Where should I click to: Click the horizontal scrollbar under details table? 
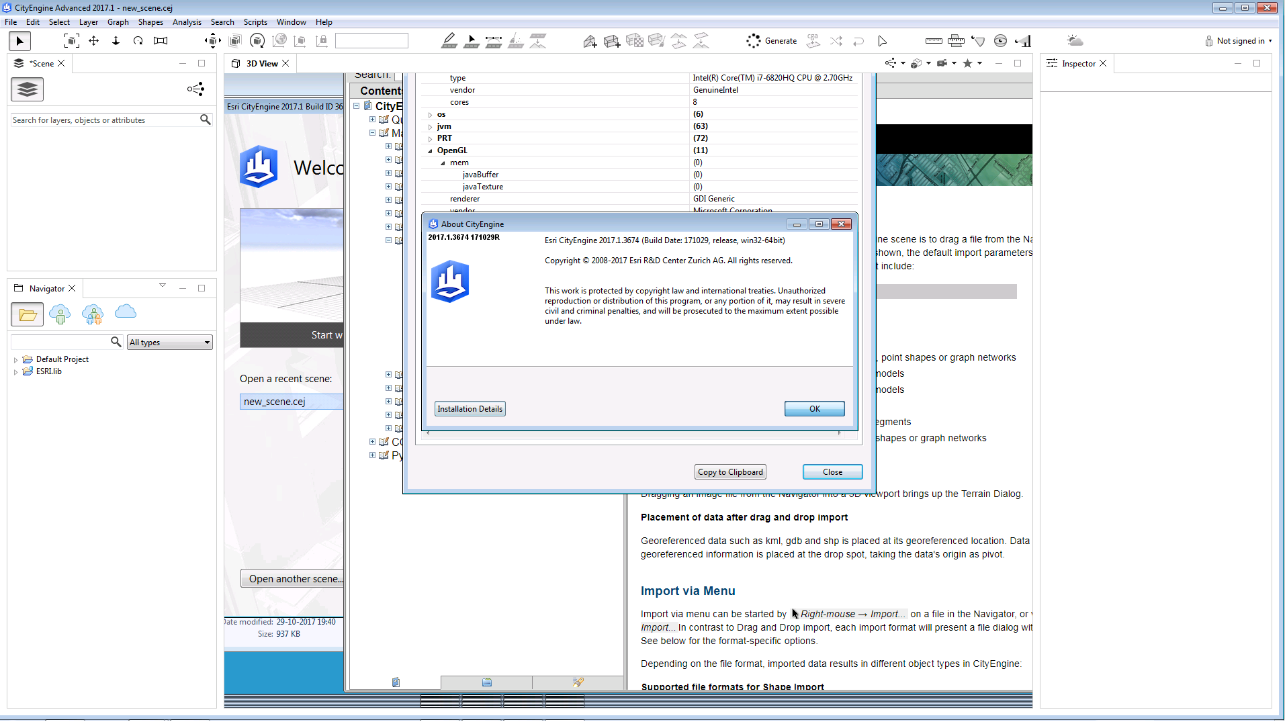[x=634, y=433]
